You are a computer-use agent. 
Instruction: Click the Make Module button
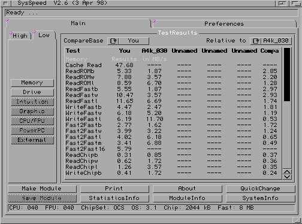(x=42, y=189)
